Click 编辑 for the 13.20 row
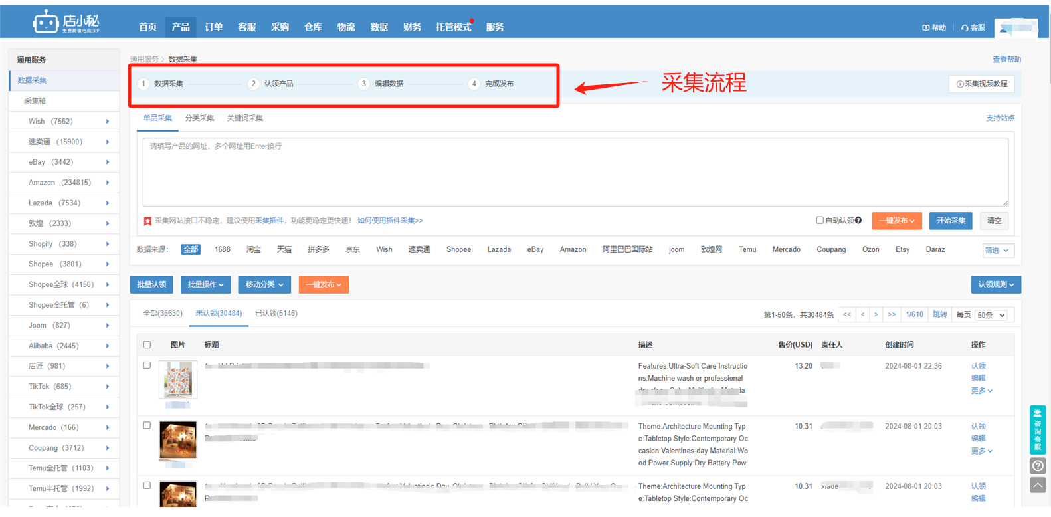 (x=979, y=379)
